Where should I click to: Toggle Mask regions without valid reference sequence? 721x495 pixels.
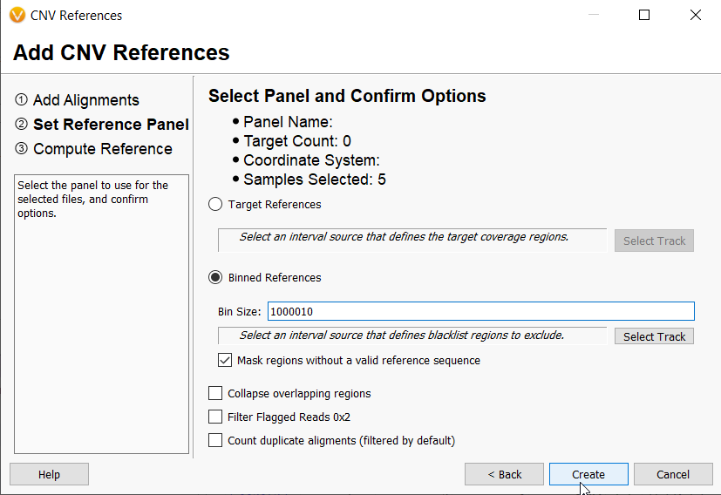coord(225,360)
